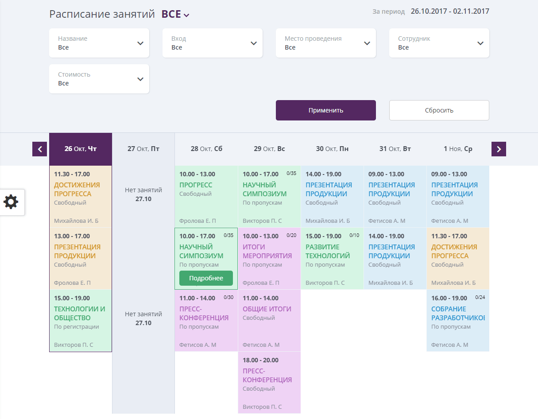
Task: Expand the Название filter dropdown
Action: point(99,43)
